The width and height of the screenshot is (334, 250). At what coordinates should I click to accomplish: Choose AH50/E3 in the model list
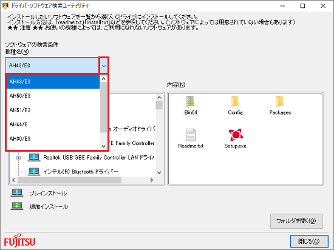pos(53,96)
